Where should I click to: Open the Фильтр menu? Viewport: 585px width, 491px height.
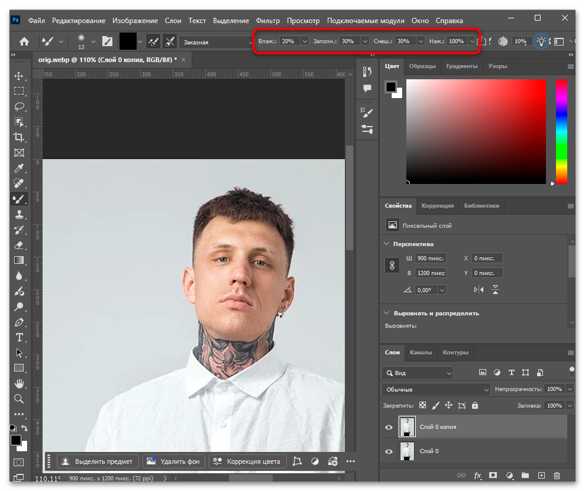(267, 21)
